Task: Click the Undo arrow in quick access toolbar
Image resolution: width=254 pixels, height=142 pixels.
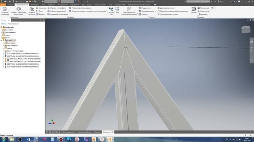Action: 16,2
